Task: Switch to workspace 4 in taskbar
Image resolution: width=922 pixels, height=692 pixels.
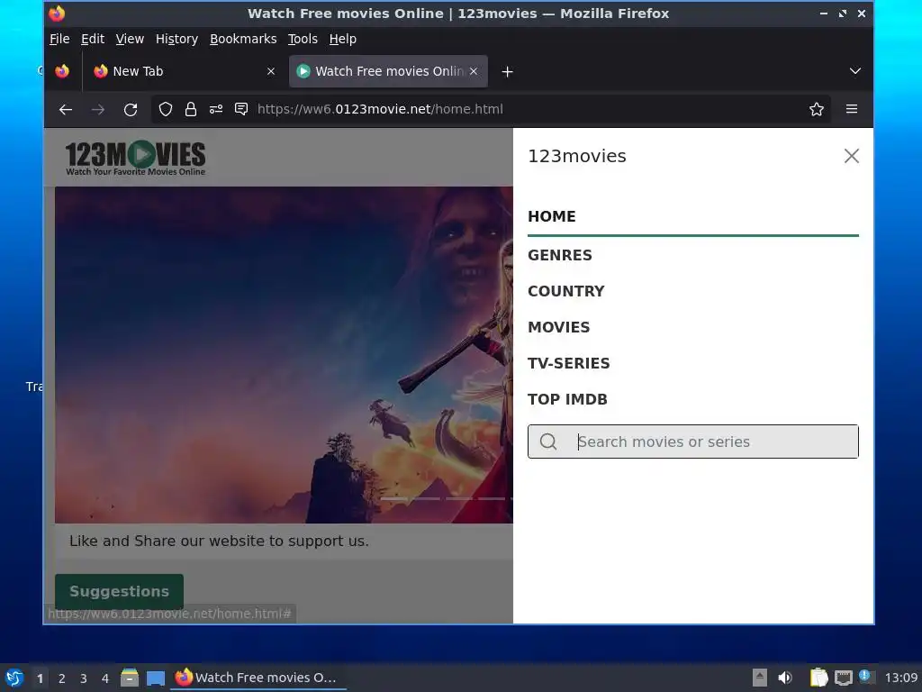Action: [x=105, y=678]
